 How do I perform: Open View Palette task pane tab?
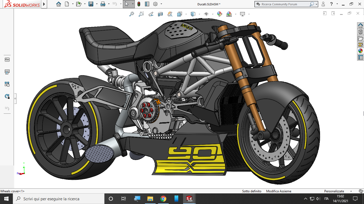361,45
